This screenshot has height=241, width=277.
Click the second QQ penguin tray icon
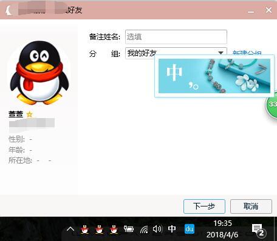coord(99,229)
